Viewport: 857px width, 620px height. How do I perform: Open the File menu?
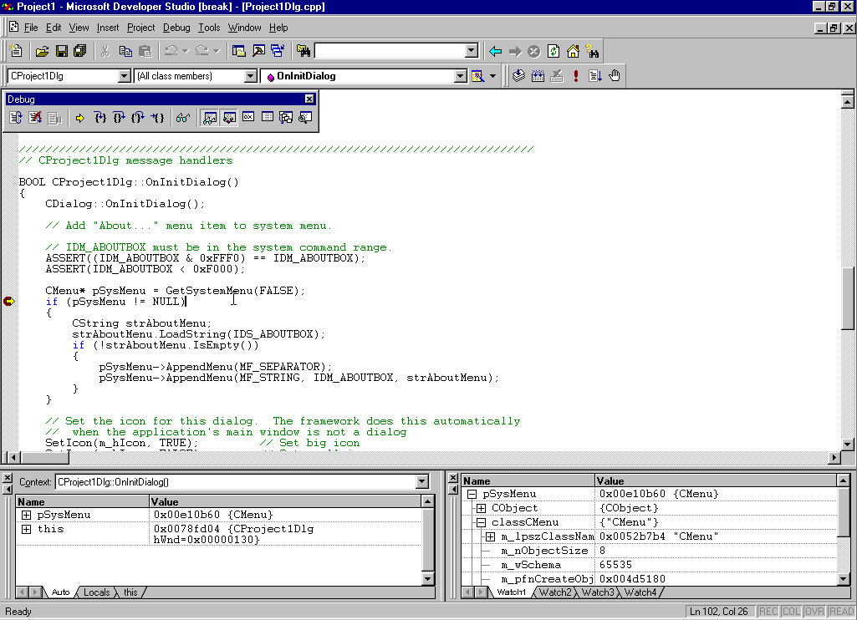pyautogui.click(x=31, y=28)
